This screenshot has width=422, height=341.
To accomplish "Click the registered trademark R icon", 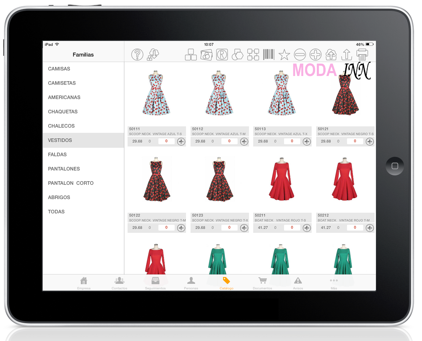I will pyautogui.click(x=222, y=55).
